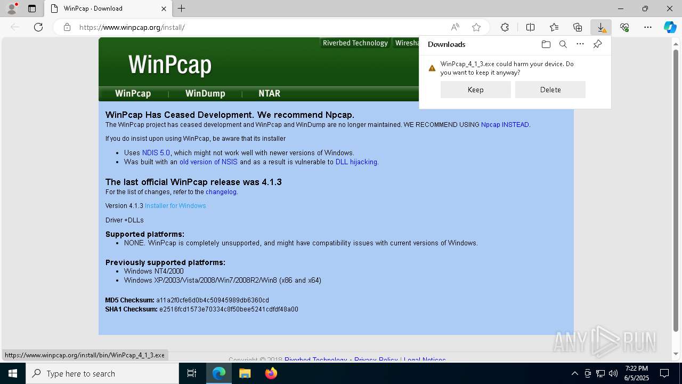Open Read aloud icon in address bar
The width and height of the screenshot is (682, 384).
(455, 27)
